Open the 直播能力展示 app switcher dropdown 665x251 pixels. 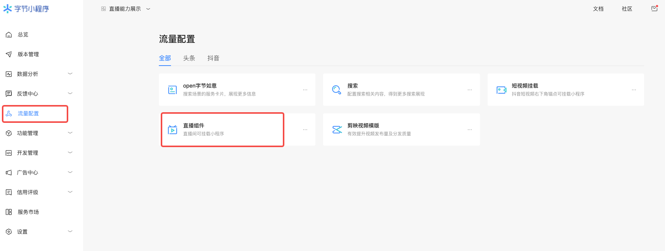[x=148, y=9]
